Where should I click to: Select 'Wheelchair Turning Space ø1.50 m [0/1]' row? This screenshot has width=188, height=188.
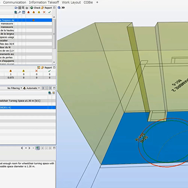pyautogui.click(x=28, y=101)
